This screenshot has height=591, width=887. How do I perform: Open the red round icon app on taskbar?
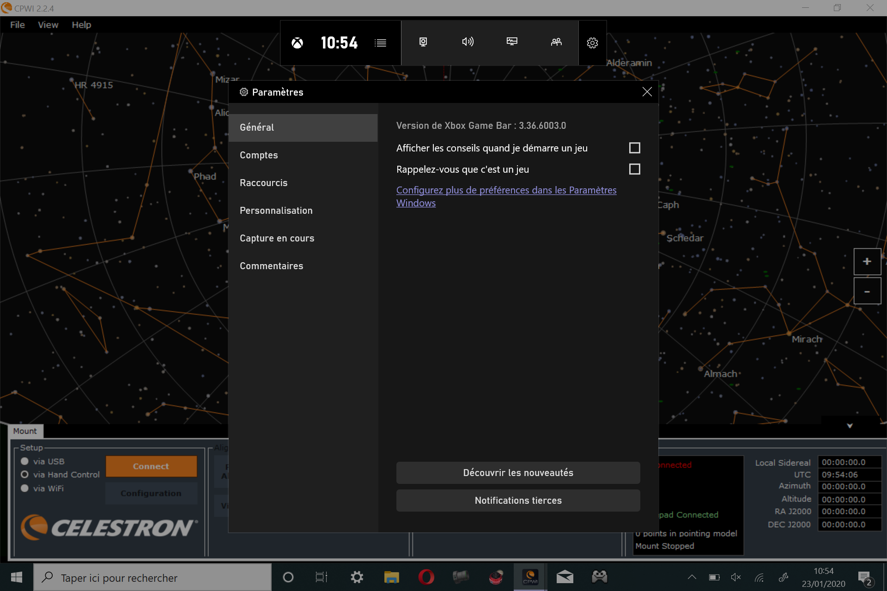(496, 577)
